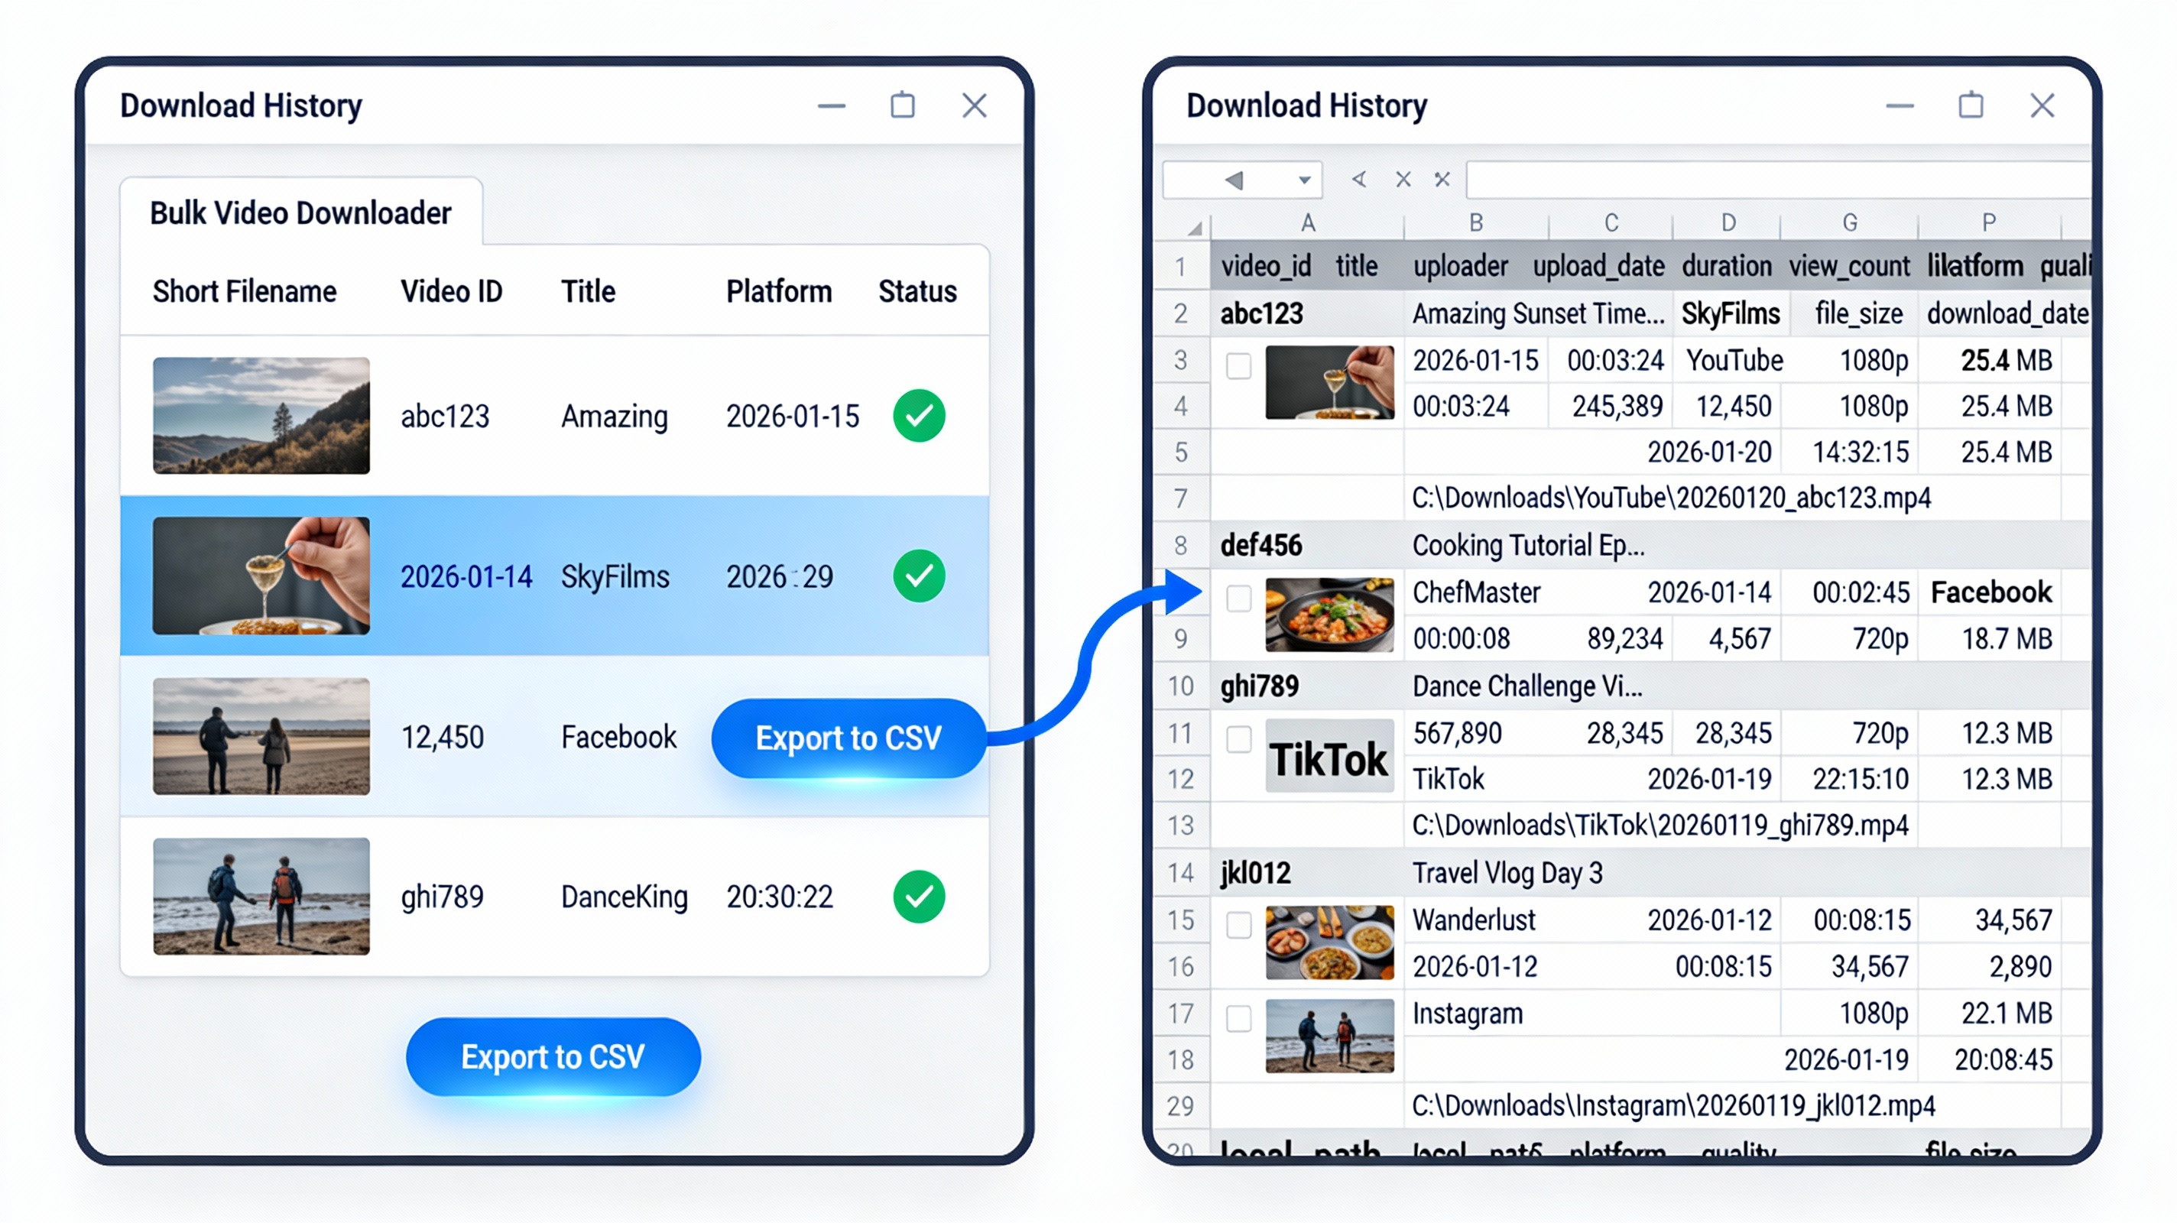Click the select-all corner triangle in spreadsheet

(x=1194, y=229)
